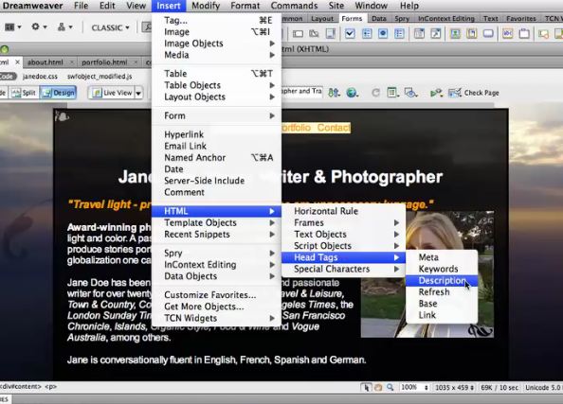Click the Refresh Design View icon
Image resolution: width=563 pixels, height=404 pixels.
point(375,93)
